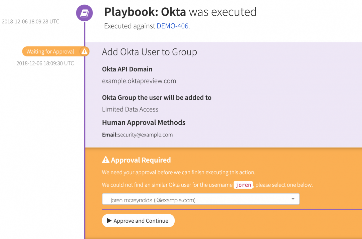Click the example.oktapreview.com domain text

[139, 81]
